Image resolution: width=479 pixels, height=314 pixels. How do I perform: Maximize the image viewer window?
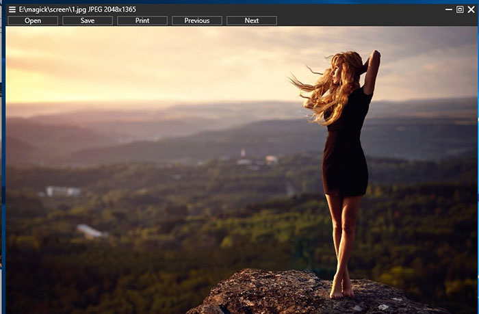point(459,10)
